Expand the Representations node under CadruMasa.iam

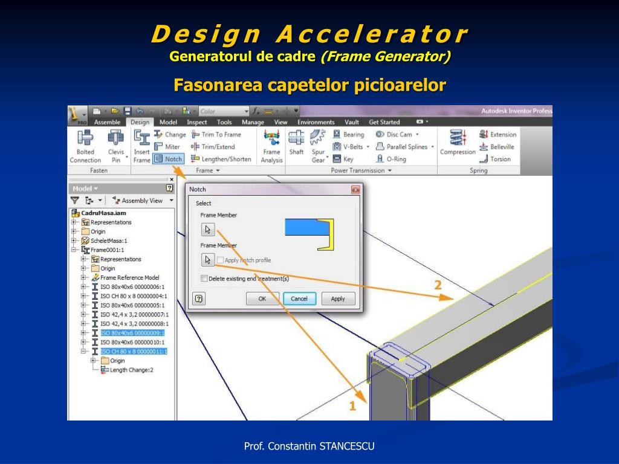(x=74, y=222)
